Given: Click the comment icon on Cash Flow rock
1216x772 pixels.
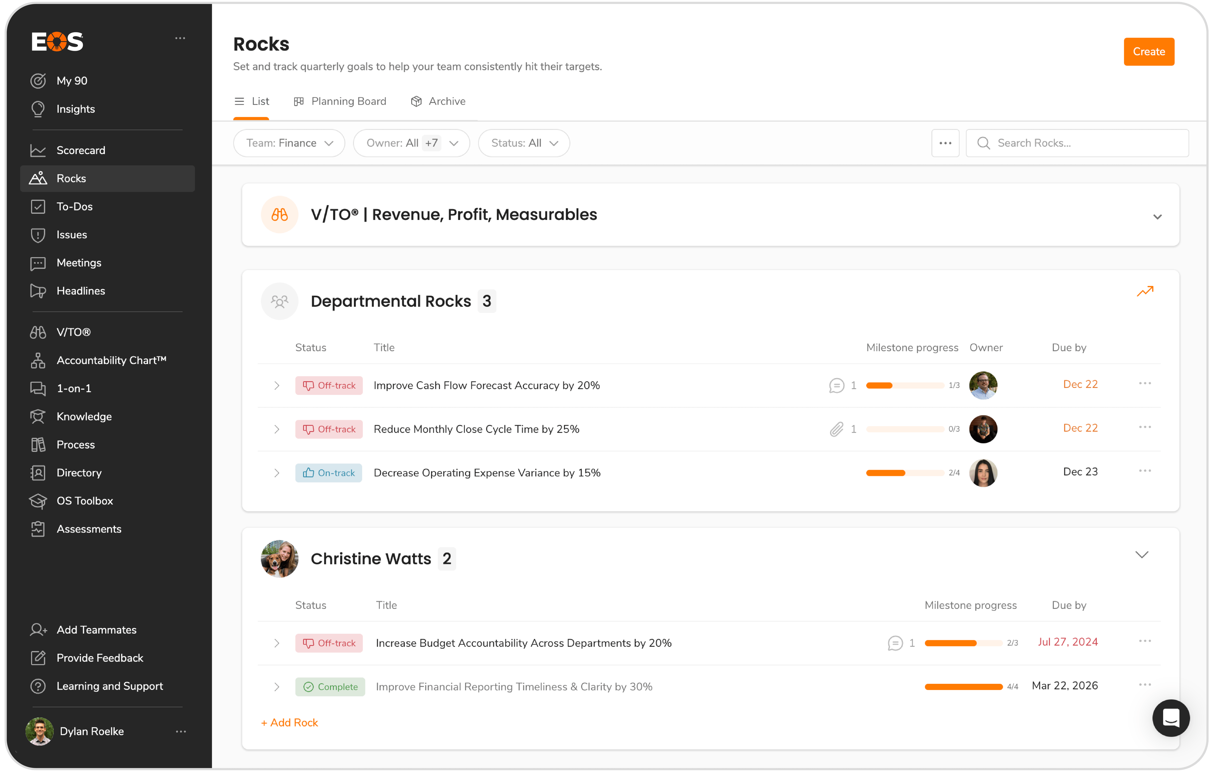Looking at the screenshot, I should point(836,386).
